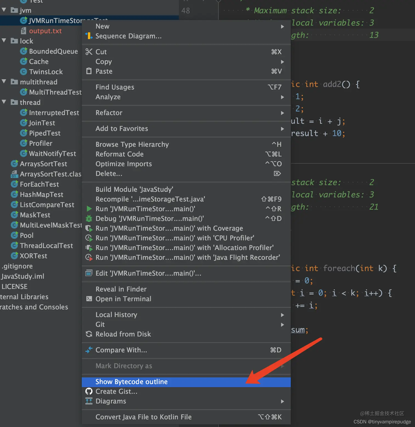The image size is (415, 427).
Task: Select HashMapTest in the project tree
Action: coord(41,194)
